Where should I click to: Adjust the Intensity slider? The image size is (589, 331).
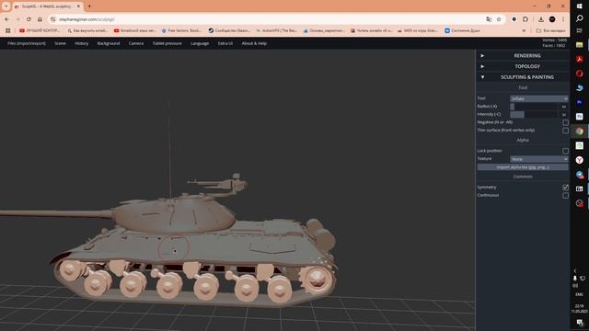point(534,114)
